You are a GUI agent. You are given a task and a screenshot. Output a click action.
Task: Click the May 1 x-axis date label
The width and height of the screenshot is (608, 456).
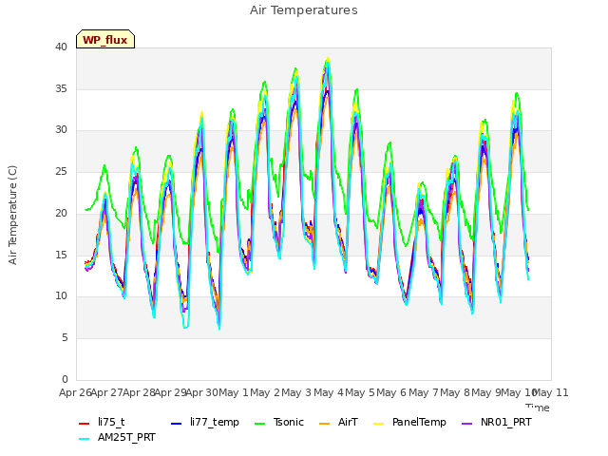point(234,392)
